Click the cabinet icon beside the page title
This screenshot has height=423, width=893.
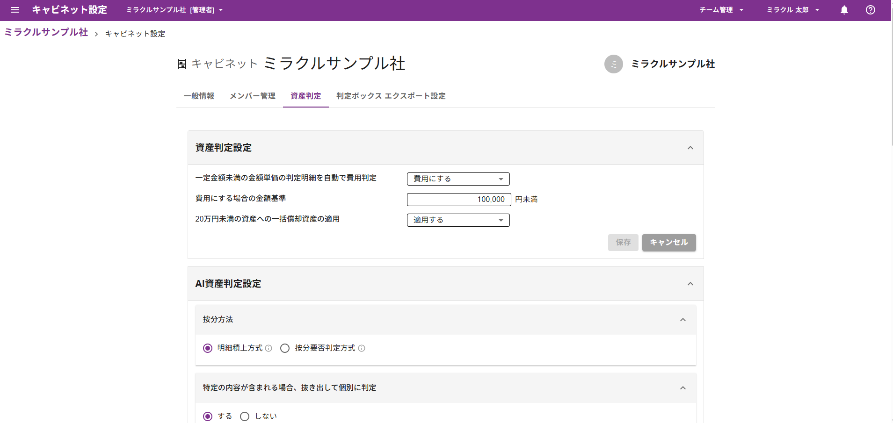182,64
